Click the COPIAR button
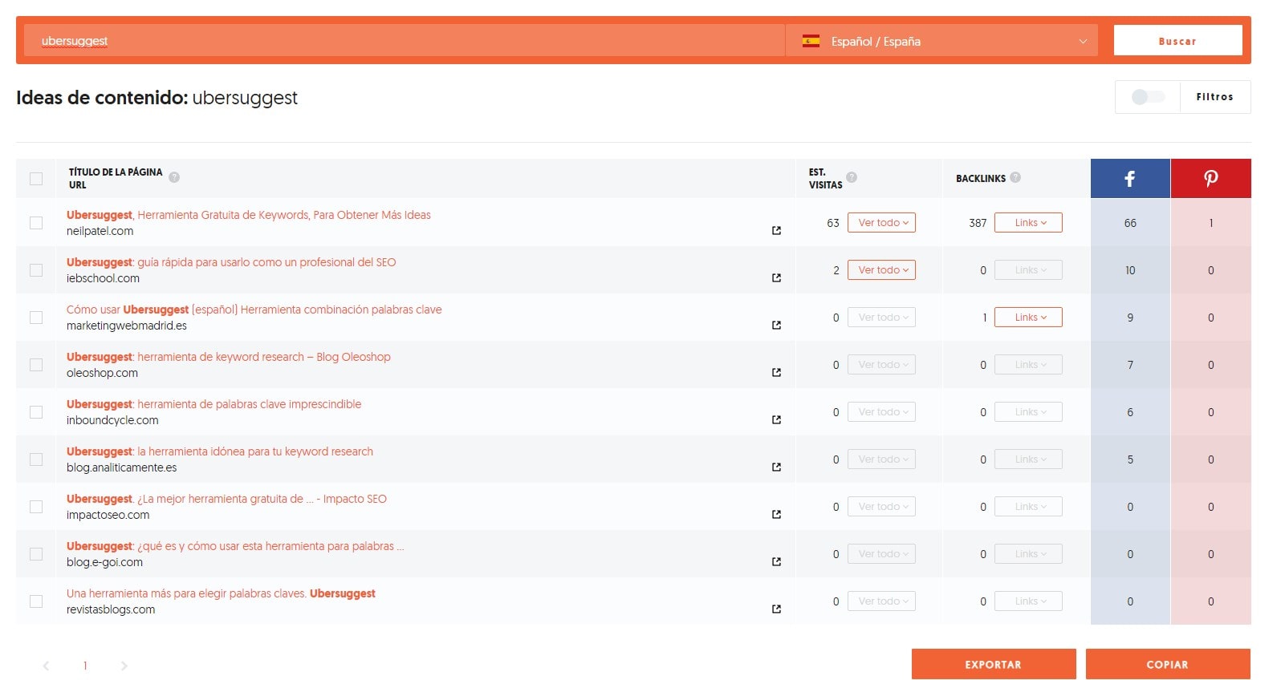Viewport: 1281px width, 680px height. (x=1168, y=664)
